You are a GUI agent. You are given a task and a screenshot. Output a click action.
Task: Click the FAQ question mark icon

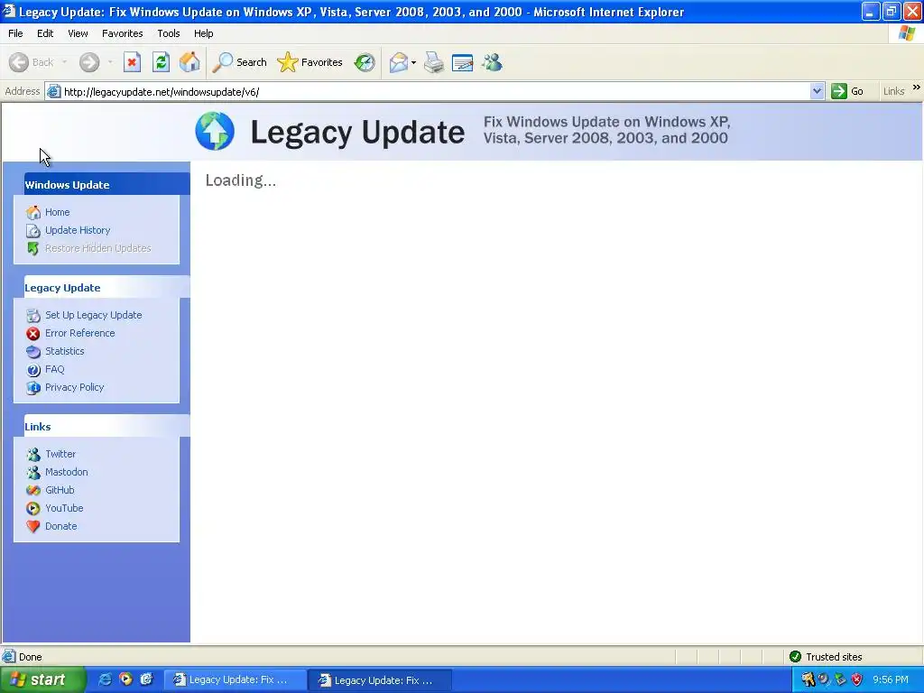coord(33,369)
